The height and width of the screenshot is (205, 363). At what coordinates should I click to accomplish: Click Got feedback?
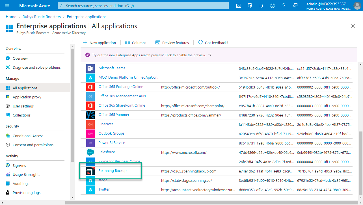pyautogui.click(x=213, y=43)
